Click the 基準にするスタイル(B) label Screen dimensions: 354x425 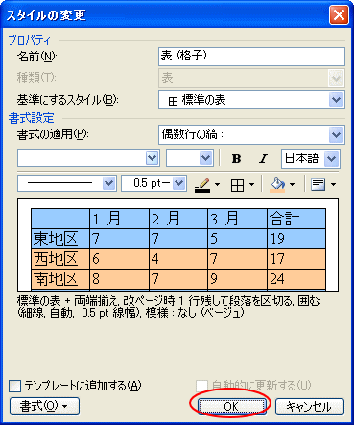click(67, 100)
